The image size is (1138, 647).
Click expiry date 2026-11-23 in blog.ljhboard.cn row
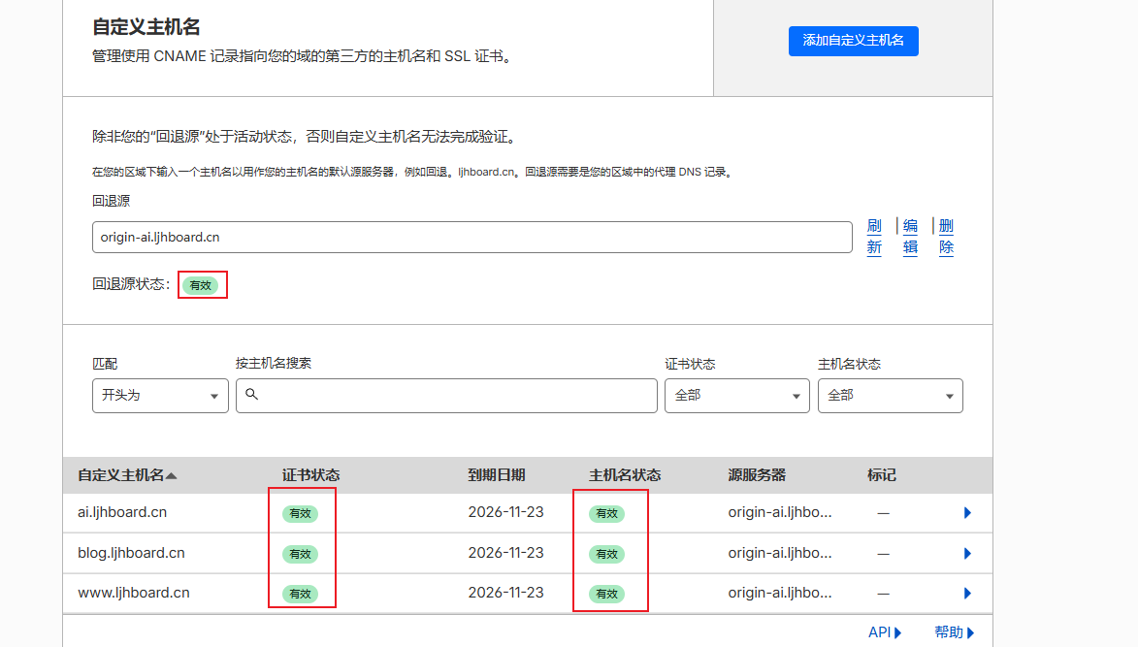[x=505, y=553]
